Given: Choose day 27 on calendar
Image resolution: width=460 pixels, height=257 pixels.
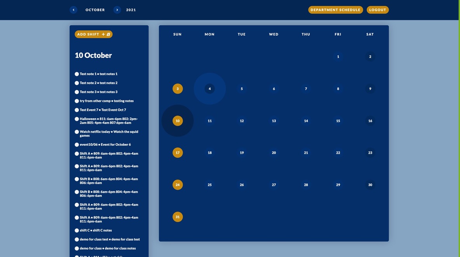Looking at the screenshot, I should pyautogui.click(x=274, y=185).
